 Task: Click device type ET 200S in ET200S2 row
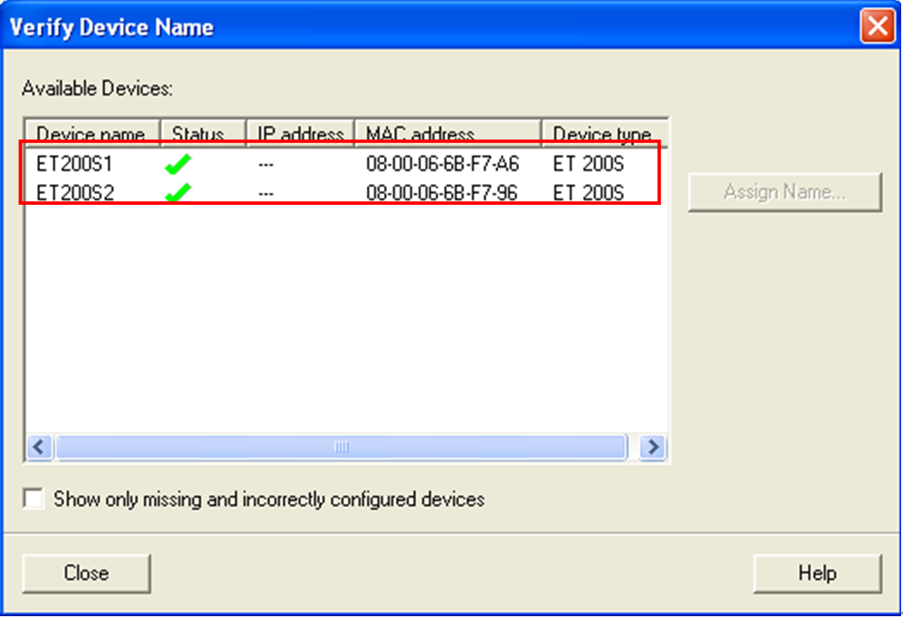pos(588,193)
